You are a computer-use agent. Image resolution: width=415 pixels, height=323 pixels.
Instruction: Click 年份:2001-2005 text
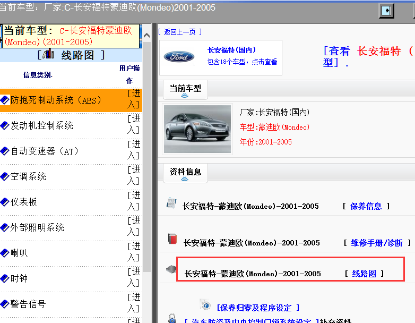266,142
